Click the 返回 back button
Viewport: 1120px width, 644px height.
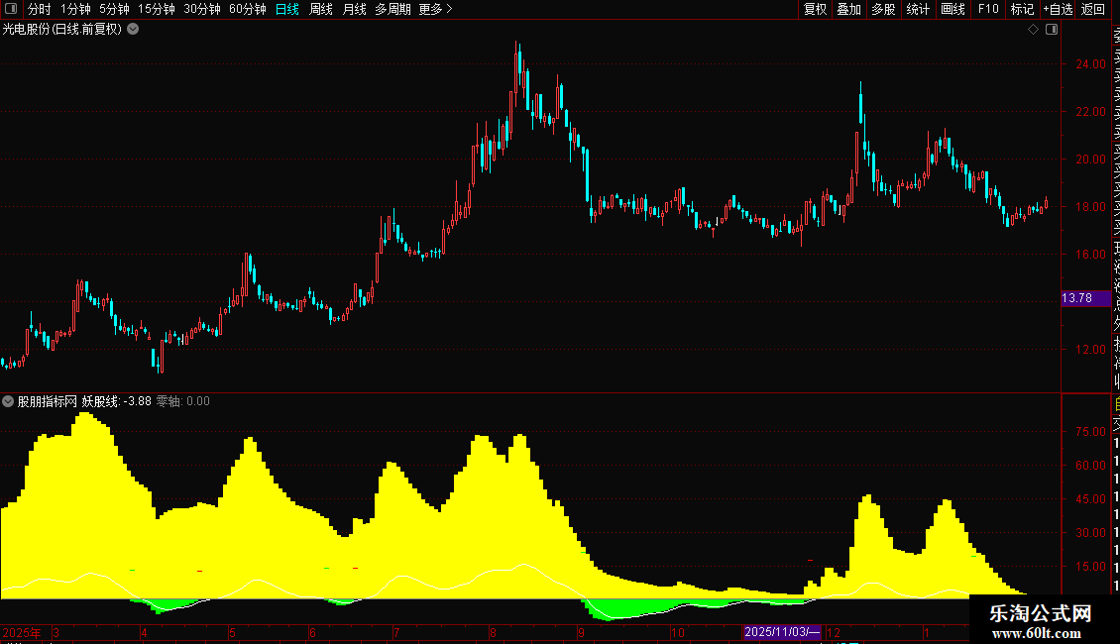(x=1093, y=9)
